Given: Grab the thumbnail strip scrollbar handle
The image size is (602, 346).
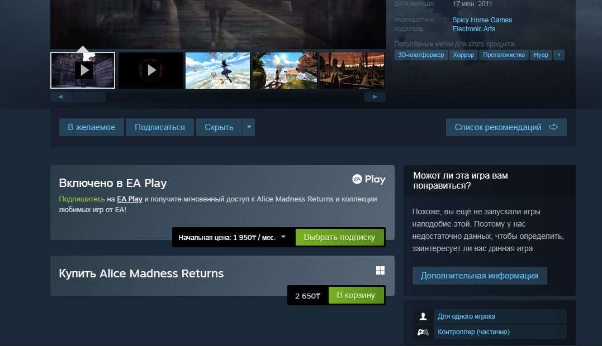Looking at the screenshot, I should pos(89,97).
